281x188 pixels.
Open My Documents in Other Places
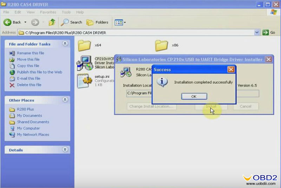point(30,116)
